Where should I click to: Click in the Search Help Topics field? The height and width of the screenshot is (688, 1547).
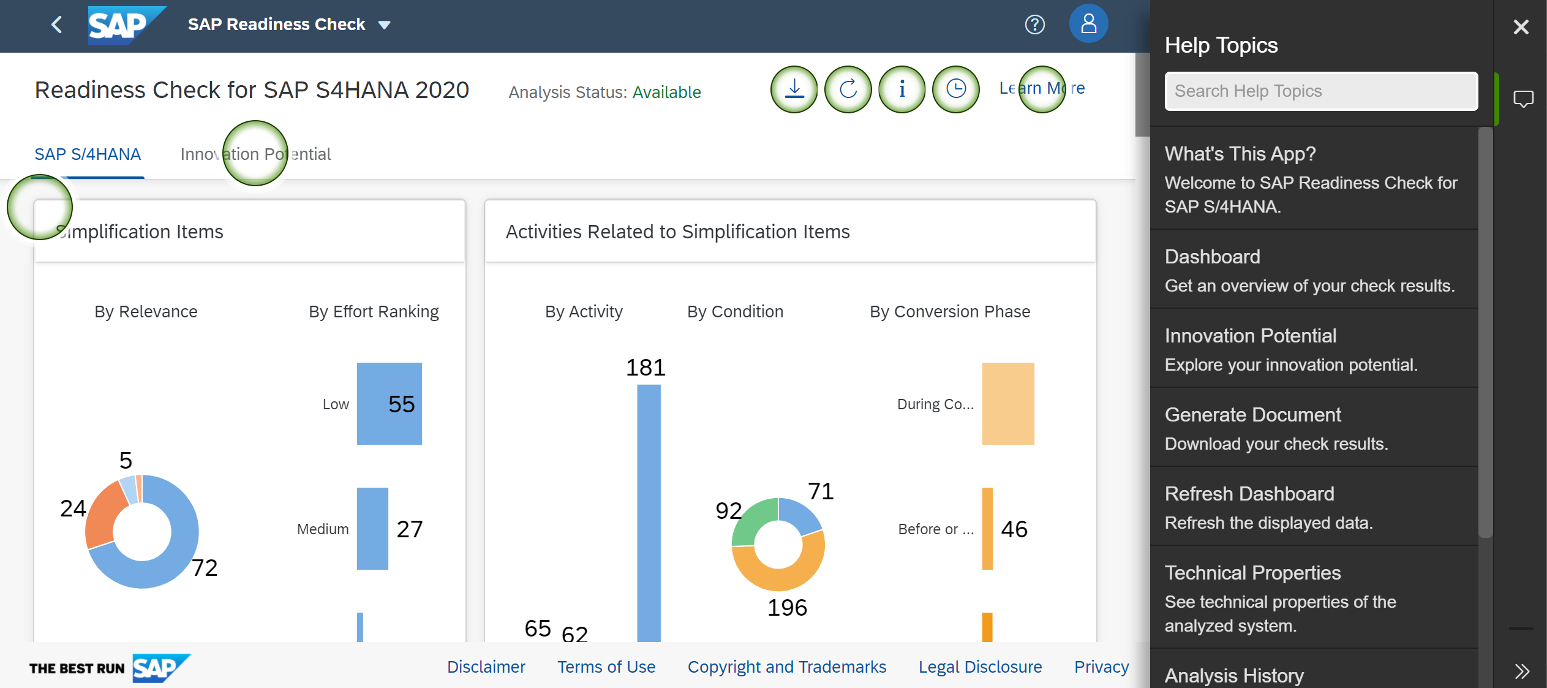click(1321, 91)
